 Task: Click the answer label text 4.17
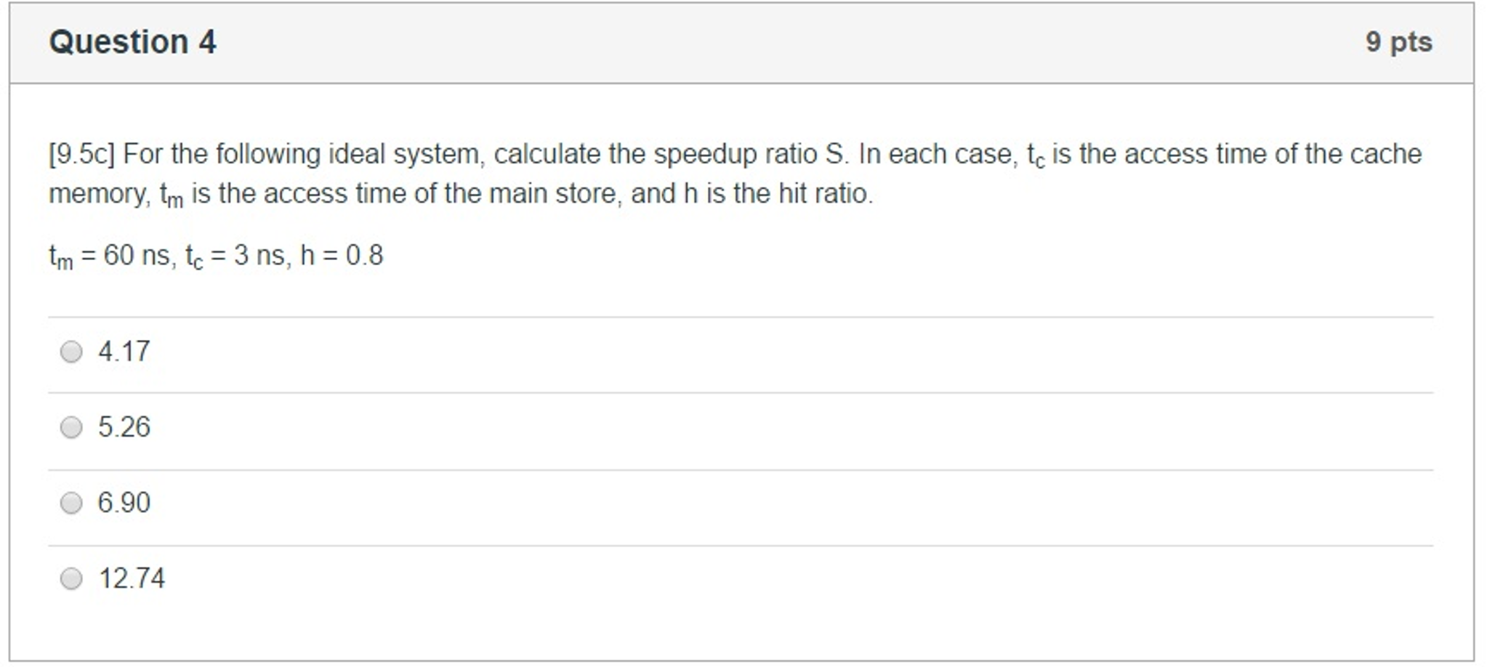[124, 351]
